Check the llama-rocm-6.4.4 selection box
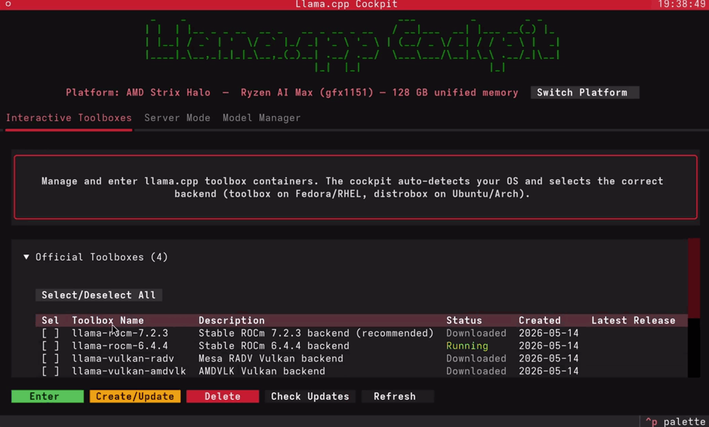The height and width of the screenshot is (427, 709). 50,346
